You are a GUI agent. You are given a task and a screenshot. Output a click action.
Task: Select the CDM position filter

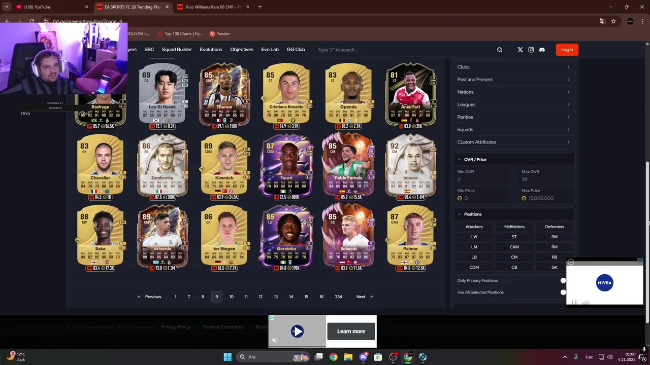click(x=474, y=267)
